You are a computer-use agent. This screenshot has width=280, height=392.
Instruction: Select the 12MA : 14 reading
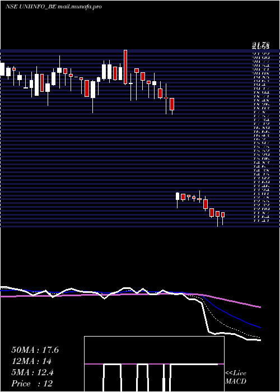[31, 361]
